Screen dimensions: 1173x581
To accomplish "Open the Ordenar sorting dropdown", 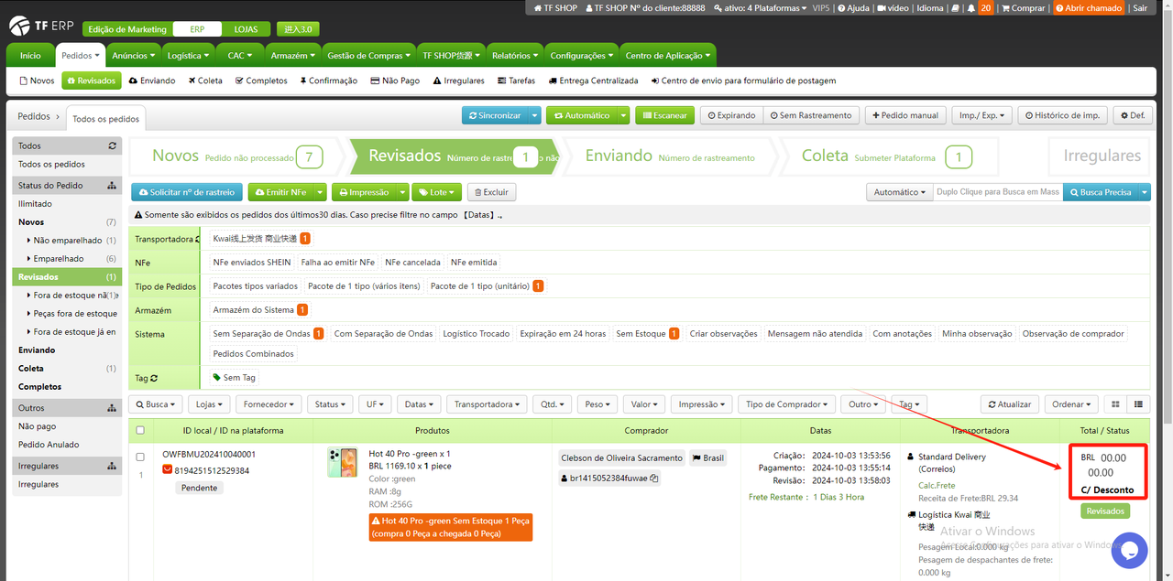I will tap(1072, 404).
